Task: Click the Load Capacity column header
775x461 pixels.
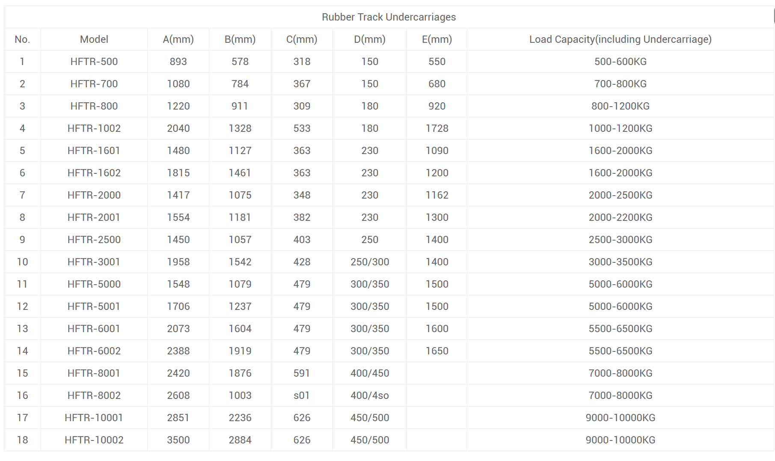Action: click(x=620, y=39)
